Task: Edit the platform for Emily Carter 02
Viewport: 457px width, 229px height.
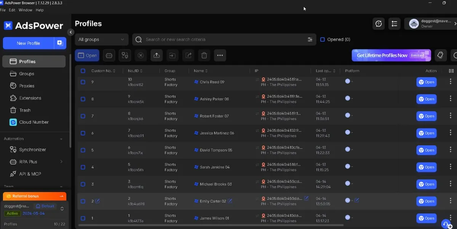Action: coord(356,200)
